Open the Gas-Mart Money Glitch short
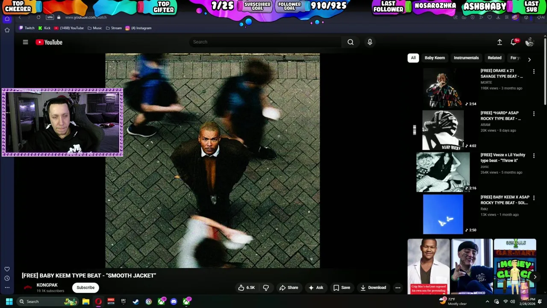The width and height of the screenshot is (547, 308). pos(515,267)
